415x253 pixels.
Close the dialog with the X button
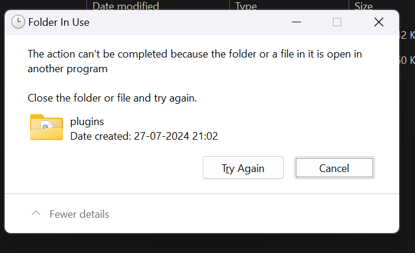coord(379,22)
